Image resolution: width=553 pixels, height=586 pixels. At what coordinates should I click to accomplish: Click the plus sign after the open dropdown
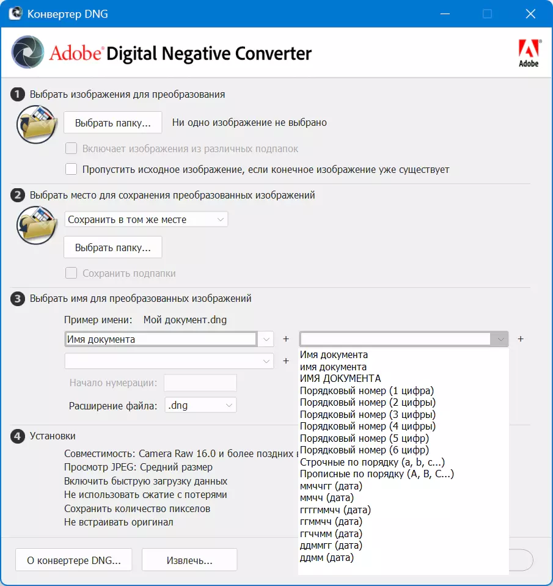click(x=521, y=339)
